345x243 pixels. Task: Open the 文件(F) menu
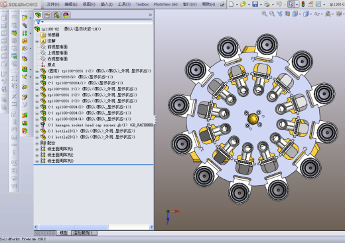click(53, 4)
